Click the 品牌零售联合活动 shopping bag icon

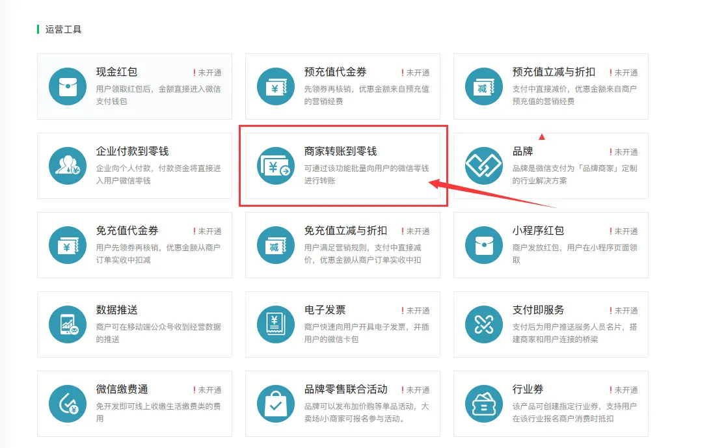[276, 404]
